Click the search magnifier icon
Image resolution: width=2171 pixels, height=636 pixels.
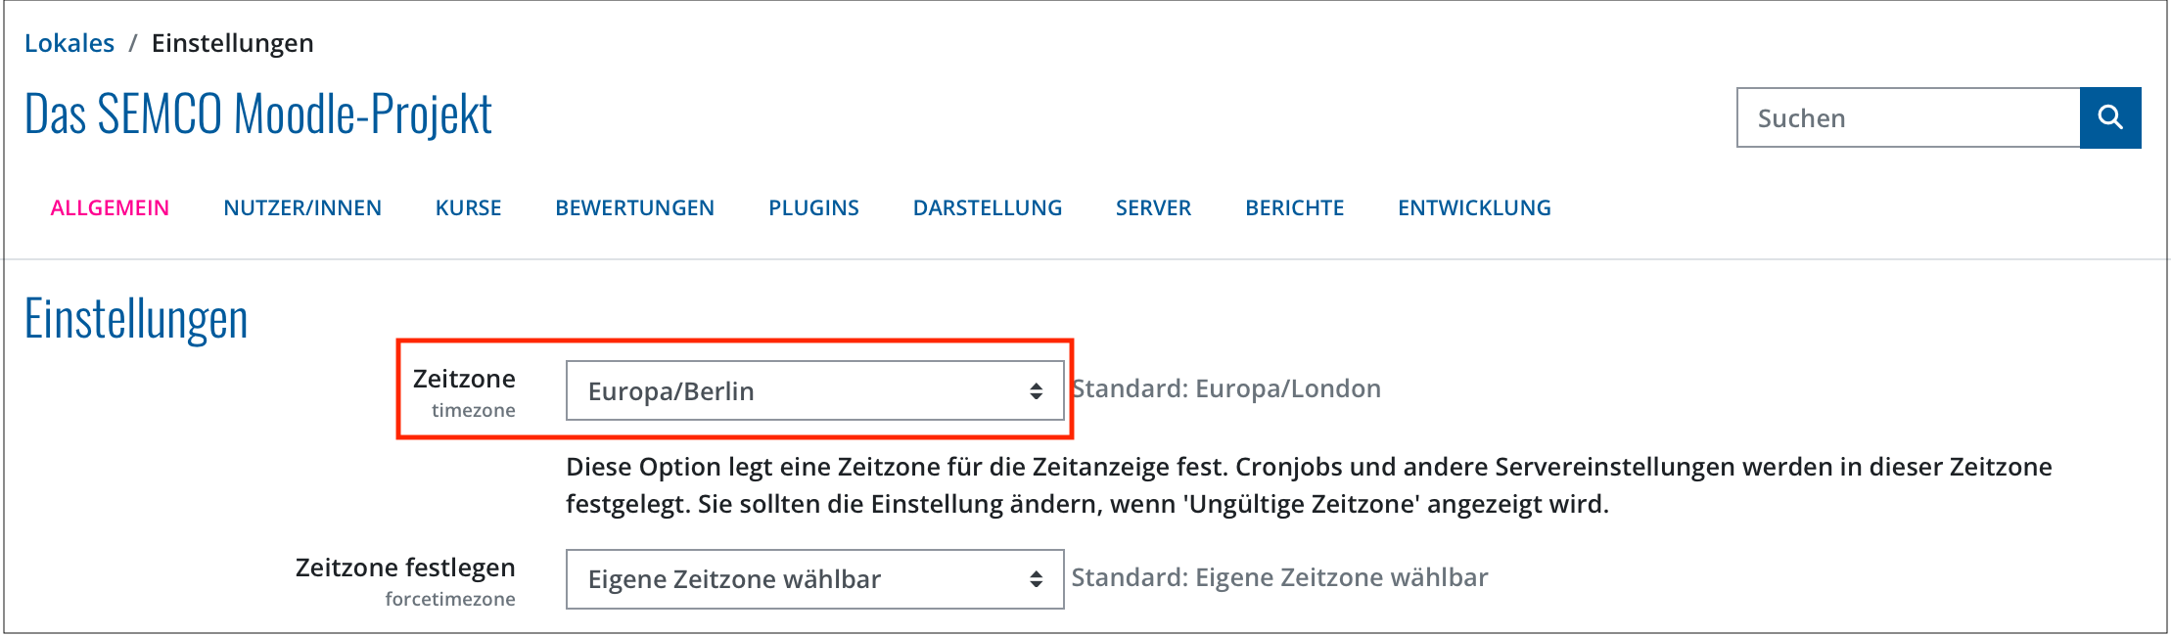point(2110,117)
